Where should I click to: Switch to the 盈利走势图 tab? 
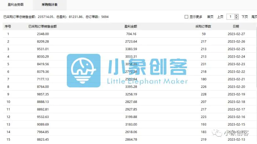(16, 5)
